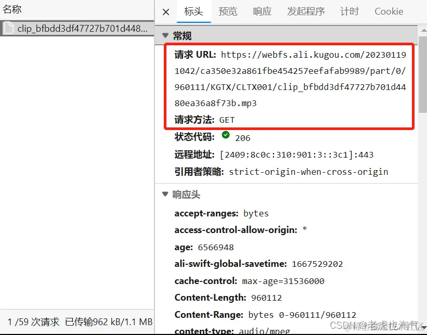This screenshot has height=335, width=427.
Task: Click the accept-ranges bytes entry
Action: coord(222,213)
